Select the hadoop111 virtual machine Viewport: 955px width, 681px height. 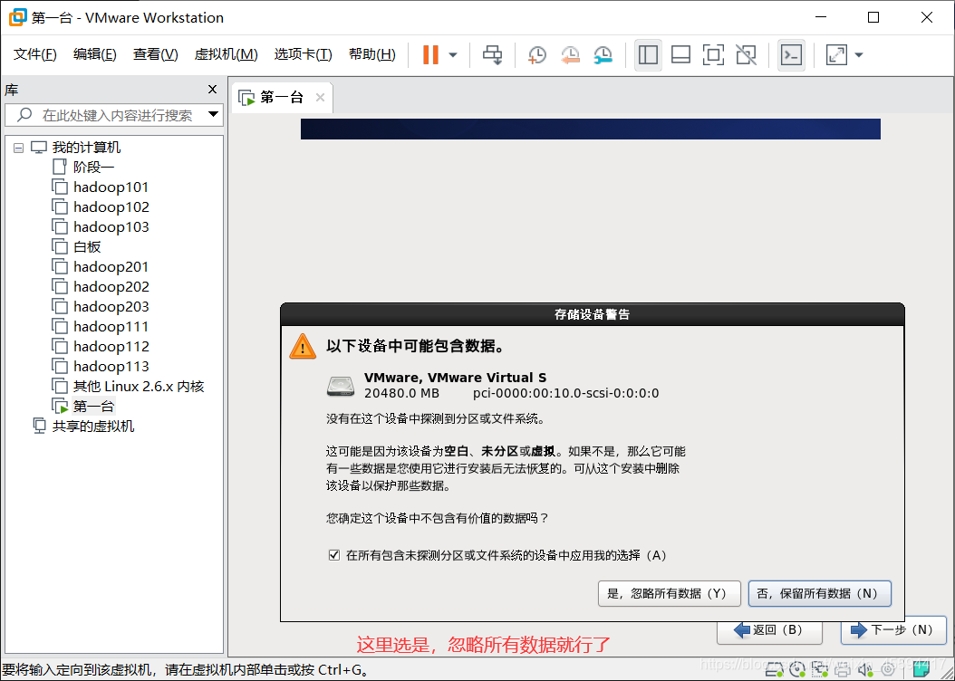click(x=111, y=326)
